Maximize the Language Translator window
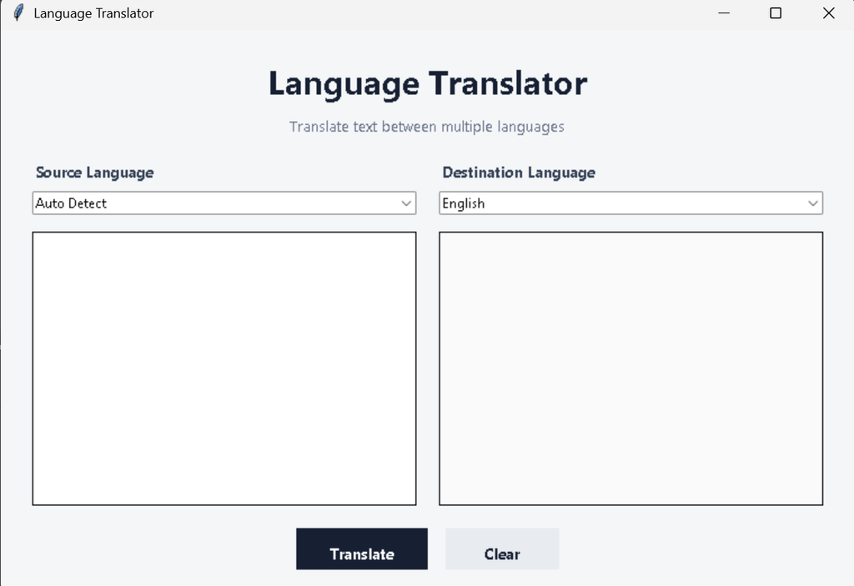The image size is (854, 586). 776,13
